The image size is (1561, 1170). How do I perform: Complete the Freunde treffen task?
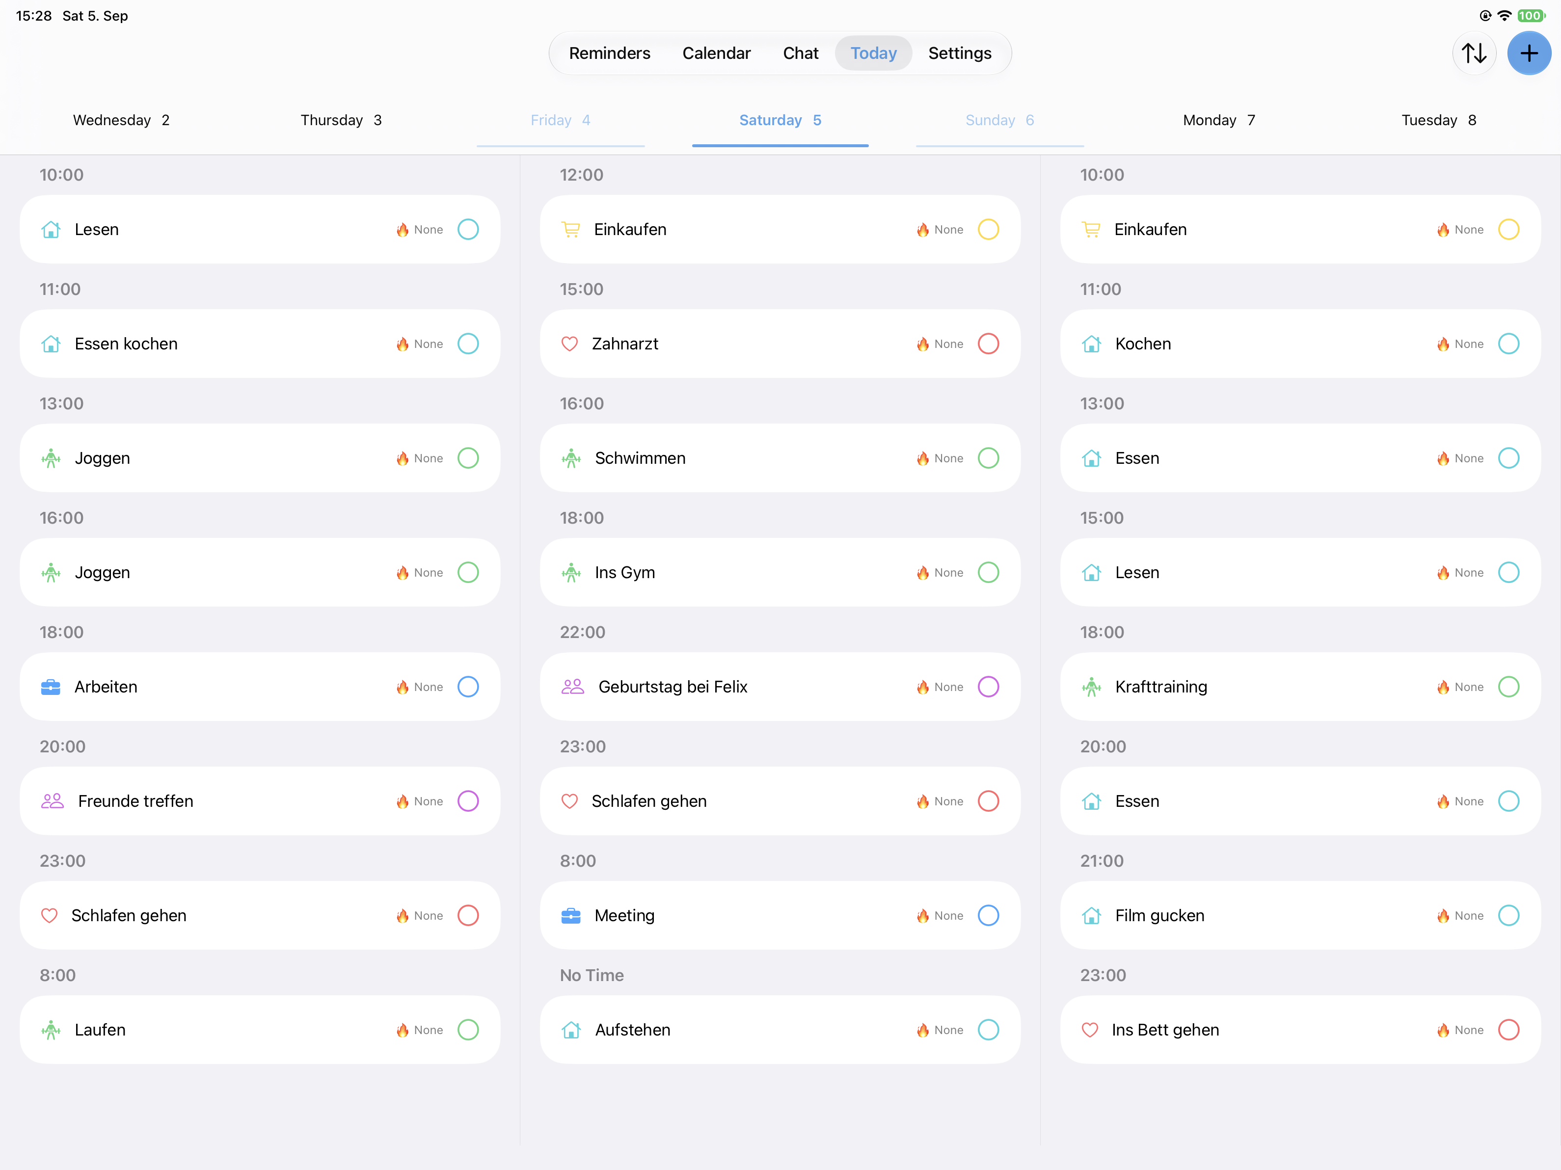click(x=468, y=801)
